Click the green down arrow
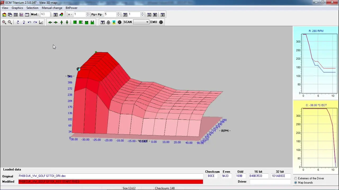 pyautogui.click(x=67, y=22)
